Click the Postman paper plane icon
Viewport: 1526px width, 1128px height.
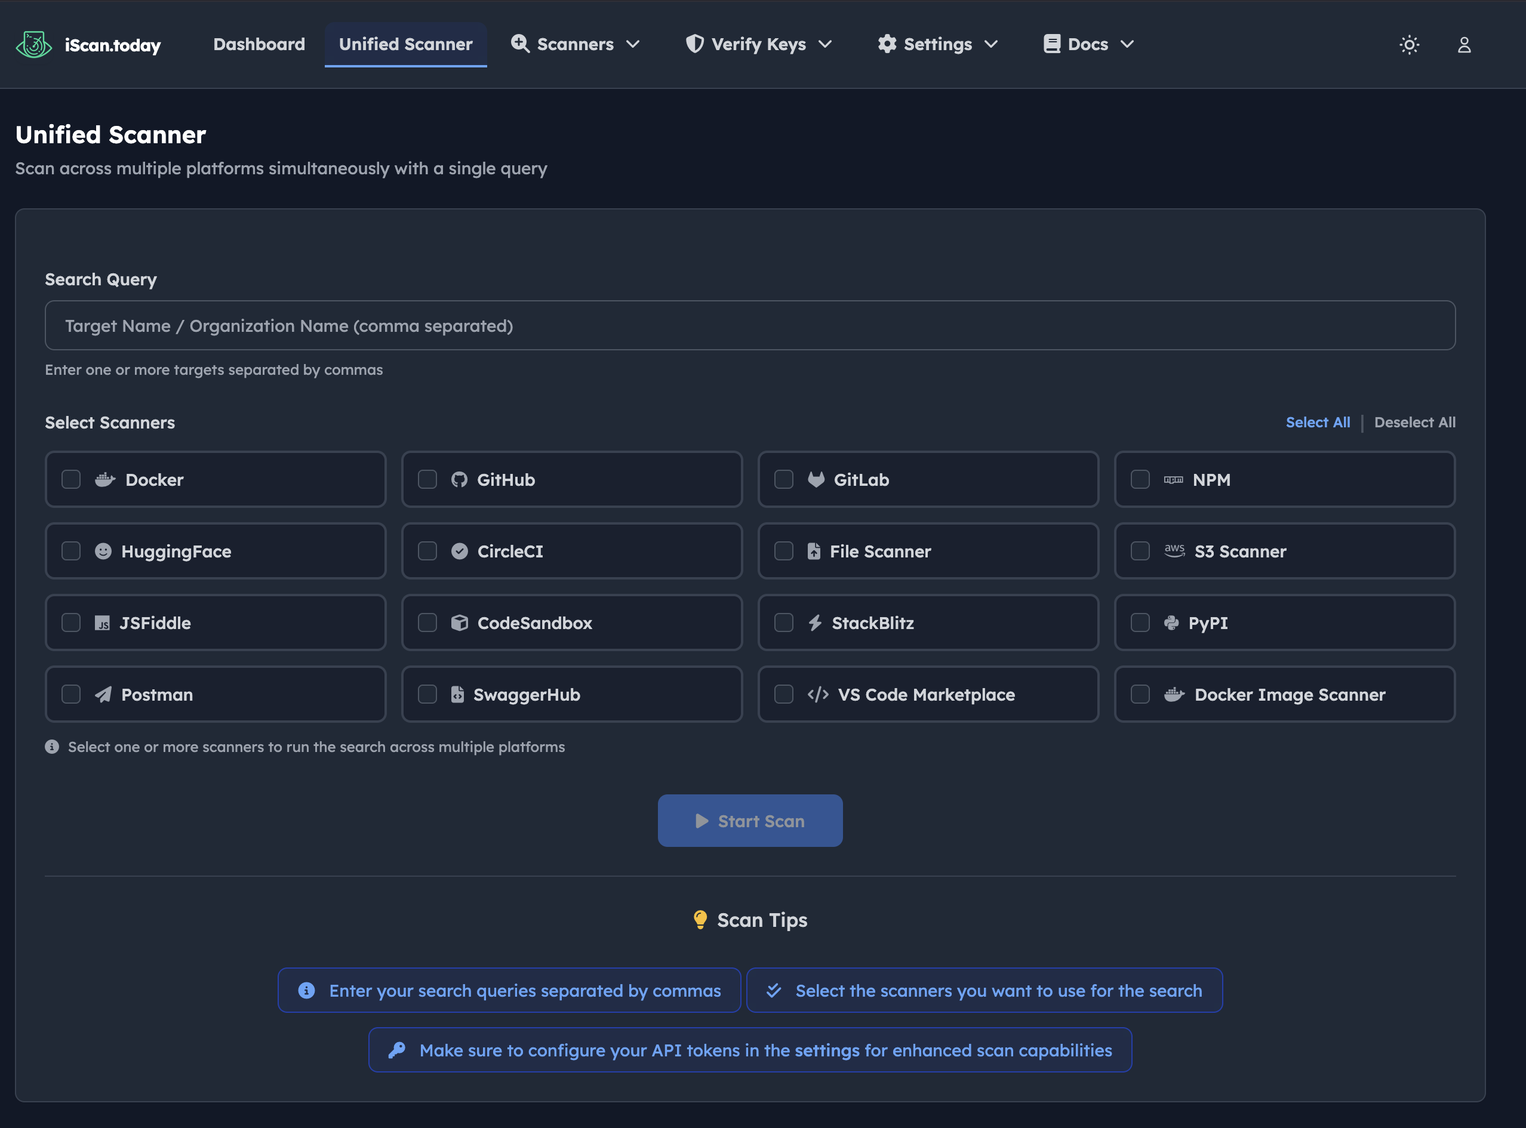[103, 695]
